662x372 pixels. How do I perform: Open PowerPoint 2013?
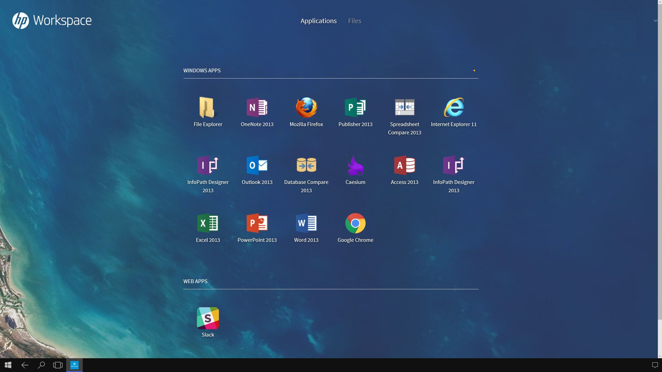(257, 228)
